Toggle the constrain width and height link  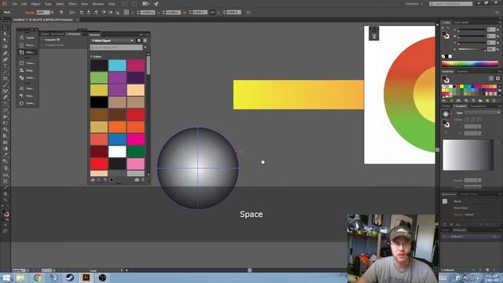(212, 13)
